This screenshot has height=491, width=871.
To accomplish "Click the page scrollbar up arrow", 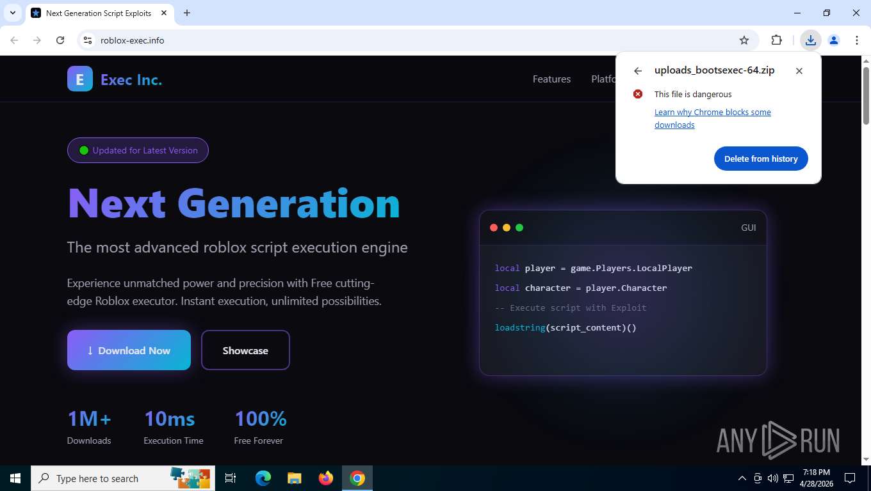I will coord(866,61).
